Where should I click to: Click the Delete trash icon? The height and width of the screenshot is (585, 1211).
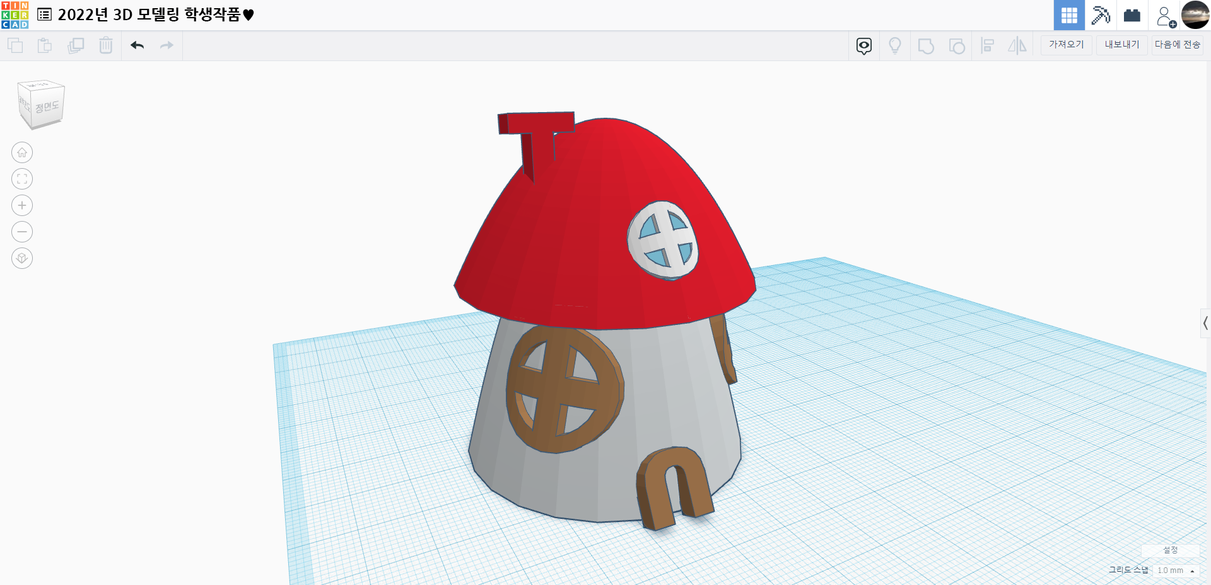[x=106, y=45]
